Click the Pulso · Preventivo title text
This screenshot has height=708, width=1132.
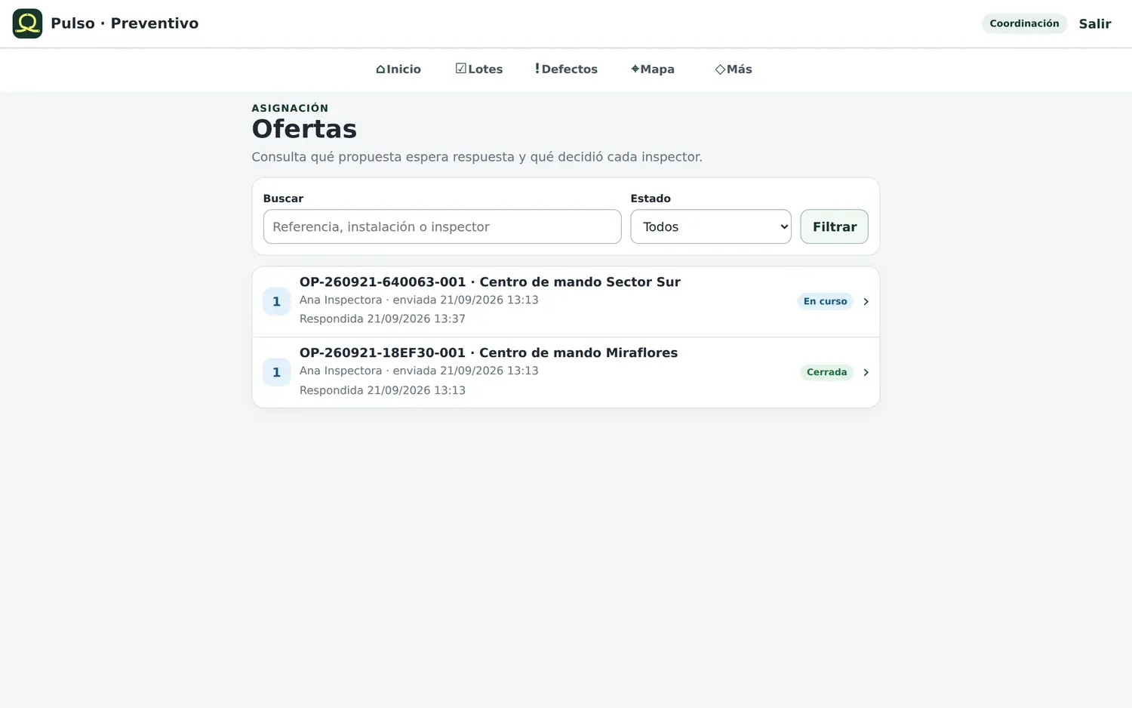[x=125, y=23]
